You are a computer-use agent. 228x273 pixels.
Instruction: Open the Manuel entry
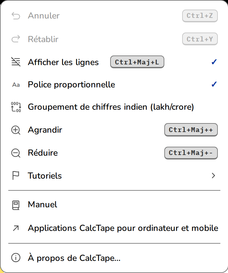(114, 204)
